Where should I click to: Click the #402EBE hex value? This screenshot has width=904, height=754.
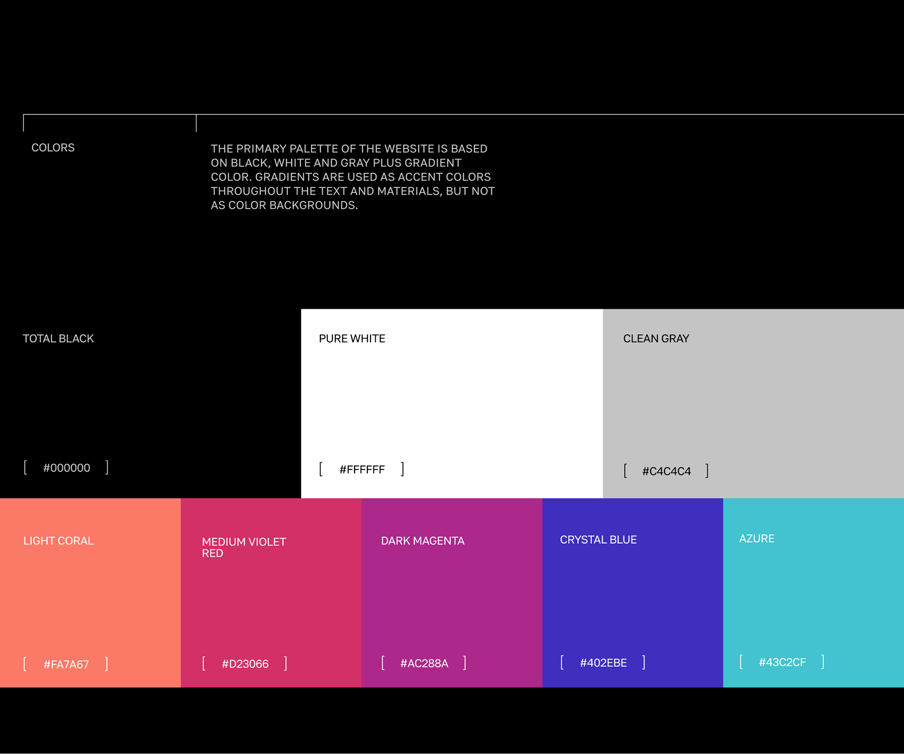pyautogui.click(x=603, y=663)
